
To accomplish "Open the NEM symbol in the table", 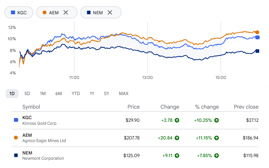I will click(27, 153).
